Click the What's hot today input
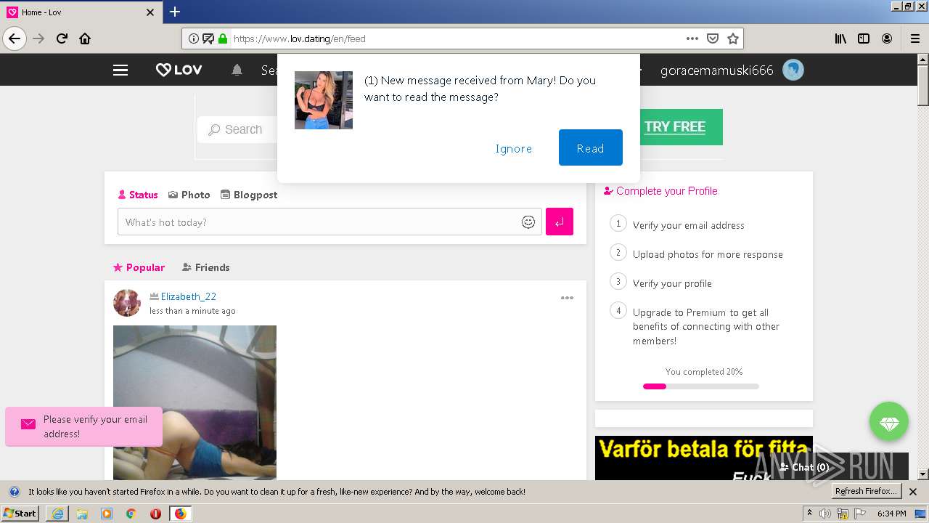Viewport: 929px width, 523px height. click(x=330, y=222)
